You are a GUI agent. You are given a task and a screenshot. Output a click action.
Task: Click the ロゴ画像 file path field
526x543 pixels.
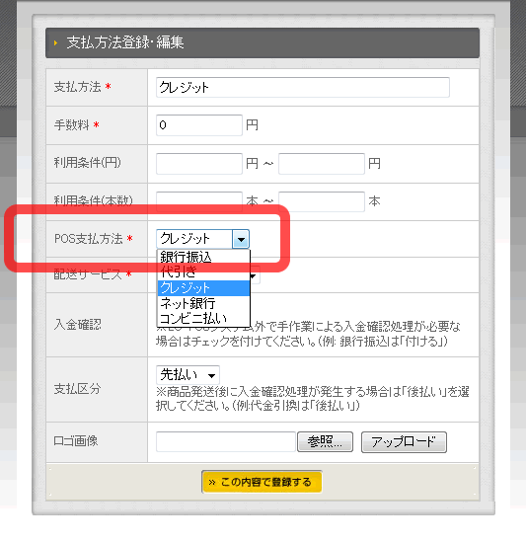[226, 441]
